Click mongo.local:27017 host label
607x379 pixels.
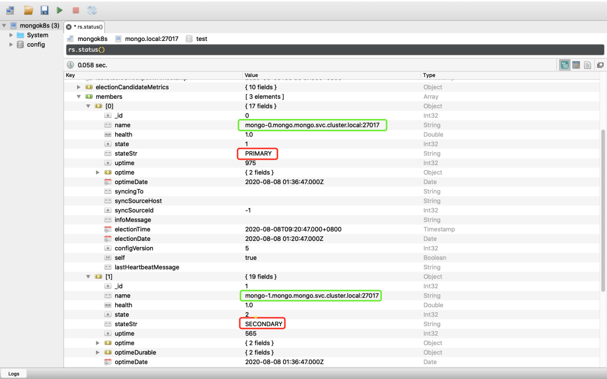click(152, 39)
